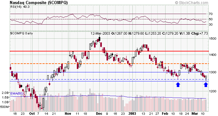
Task: Click the "1.0B" volume axis label
Action: pos(5,102)
